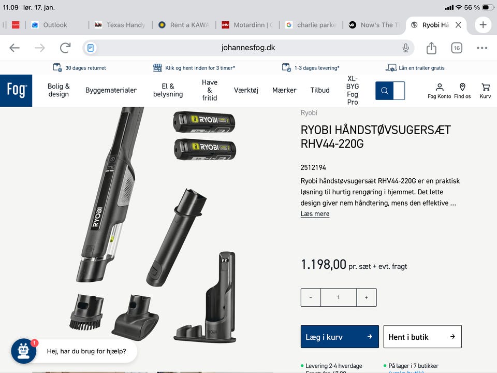Decrease quantity with minus button
The height and width of the screenshot is (373, 497).
pyautogui.click(x=311, y=297)
